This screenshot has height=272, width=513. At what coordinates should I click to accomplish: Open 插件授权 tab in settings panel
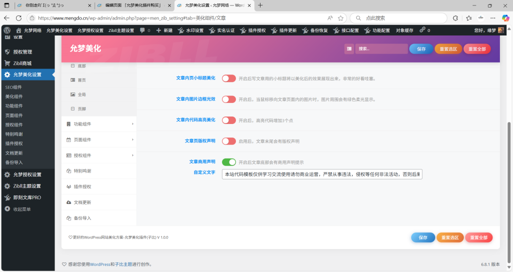click(x=99, y=187)
